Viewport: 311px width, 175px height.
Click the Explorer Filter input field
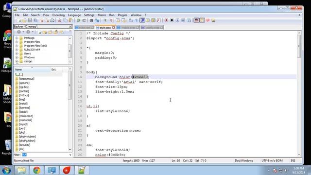point(45,155)
